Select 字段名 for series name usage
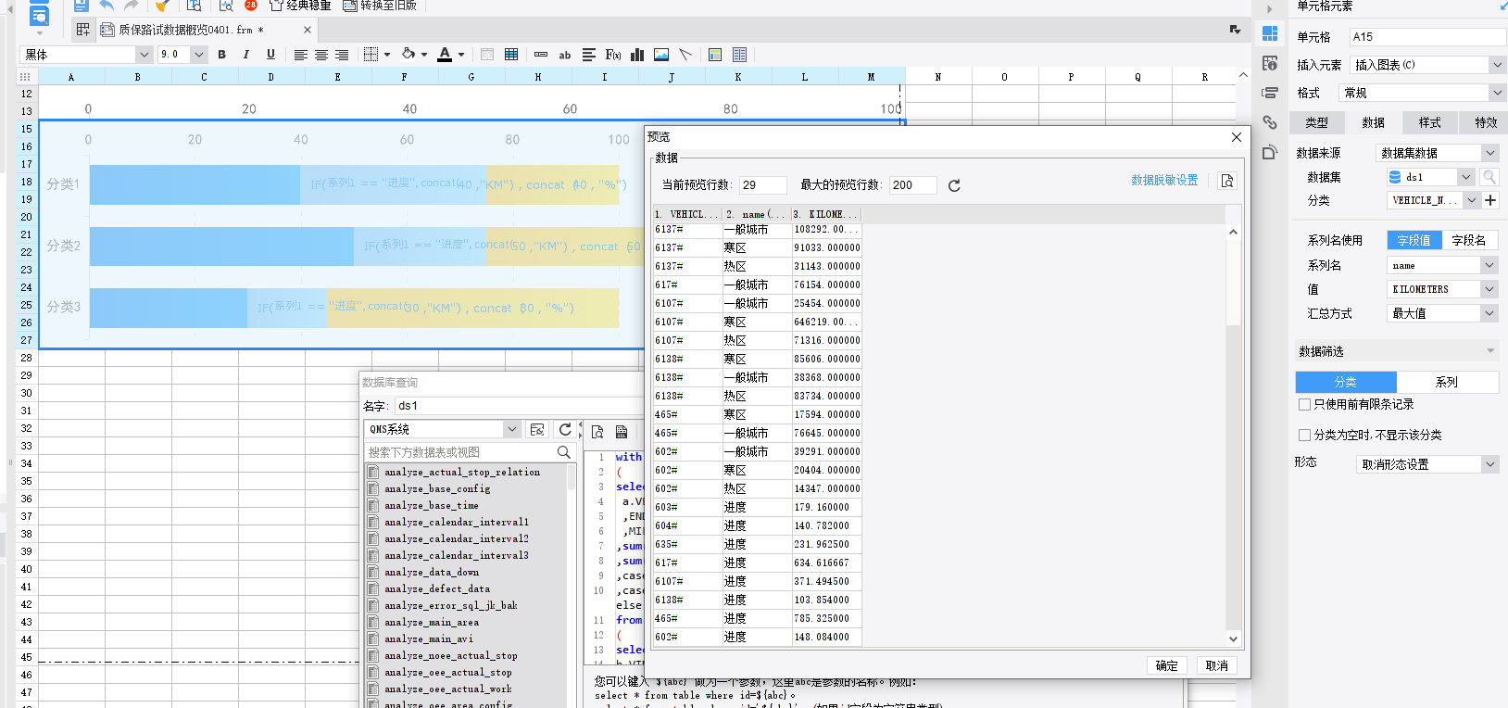This screenshot has height=708, width=1508. [x=1469, y=240]
